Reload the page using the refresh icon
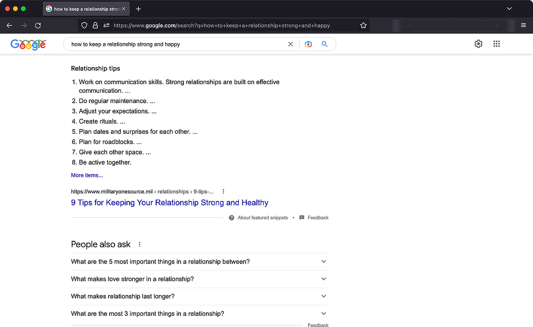 38,26
